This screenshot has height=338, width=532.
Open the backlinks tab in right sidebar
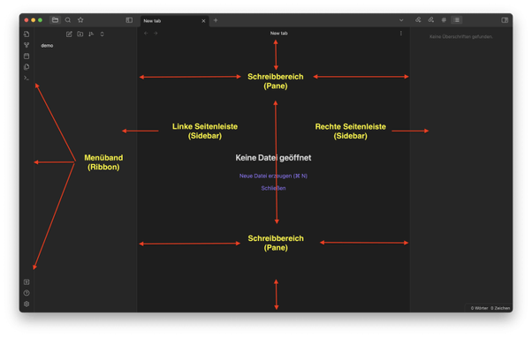tap(418, 20)
